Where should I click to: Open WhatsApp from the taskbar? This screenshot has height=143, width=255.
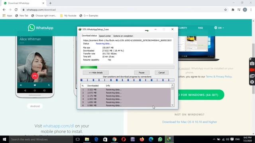[160, 139]
